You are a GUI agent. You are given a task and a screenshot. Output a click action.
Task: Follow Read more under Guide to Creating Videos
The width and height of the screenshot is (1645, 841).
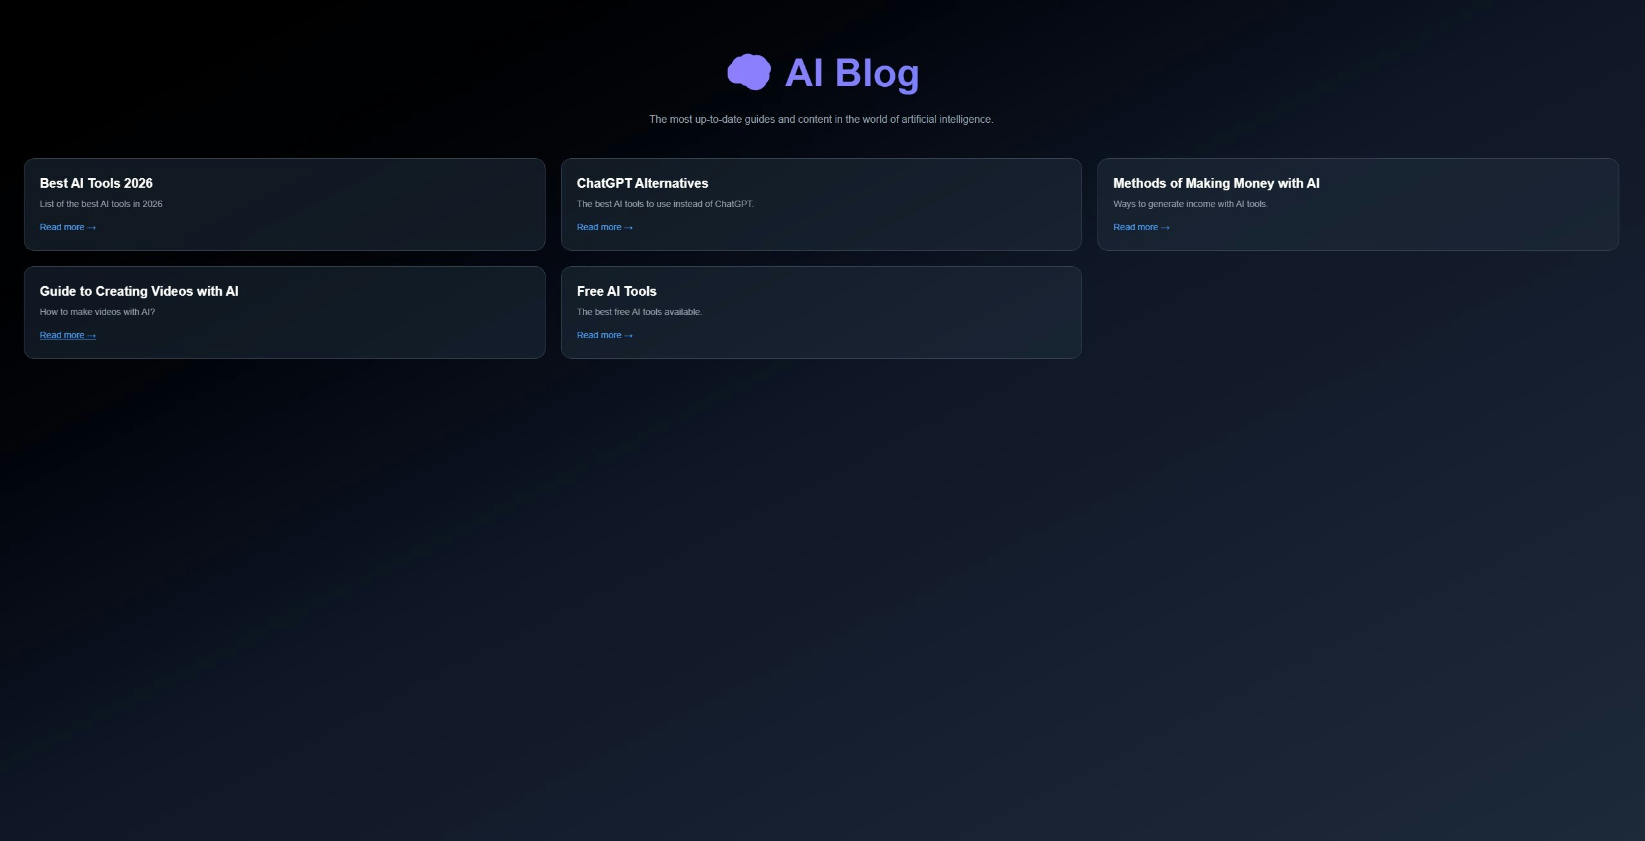coord(68,335)
